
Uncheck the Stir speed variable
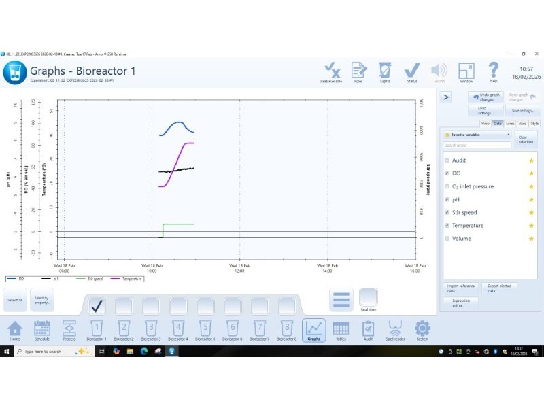(447, 213)
